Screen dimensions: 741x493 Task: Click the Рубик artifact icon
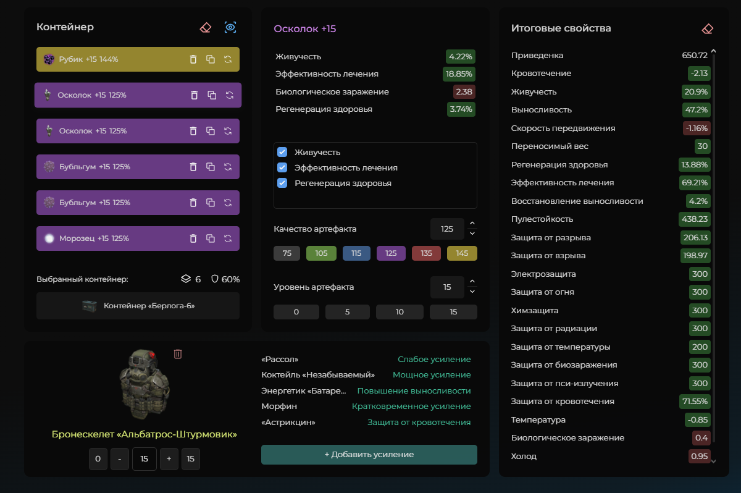point(49,59)
